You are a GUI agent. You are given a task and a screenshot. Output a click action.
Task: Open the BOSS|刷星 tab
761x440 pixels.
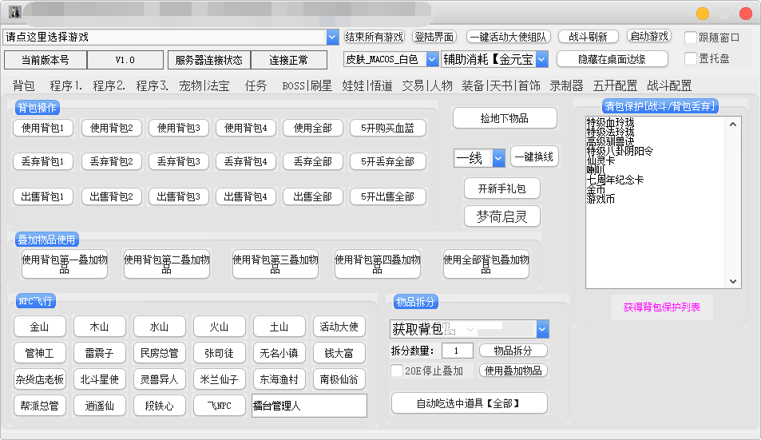point(307,86)
